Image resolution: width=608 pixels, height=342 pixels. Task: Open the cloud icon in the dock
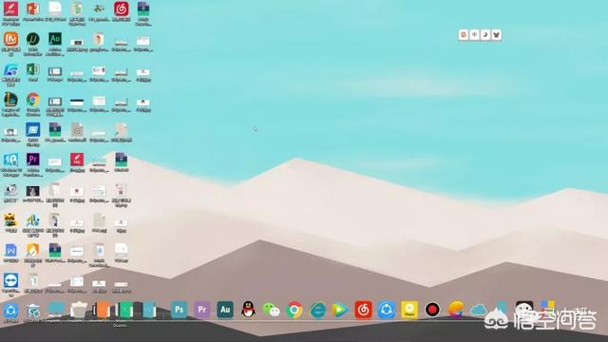point(479,311)
